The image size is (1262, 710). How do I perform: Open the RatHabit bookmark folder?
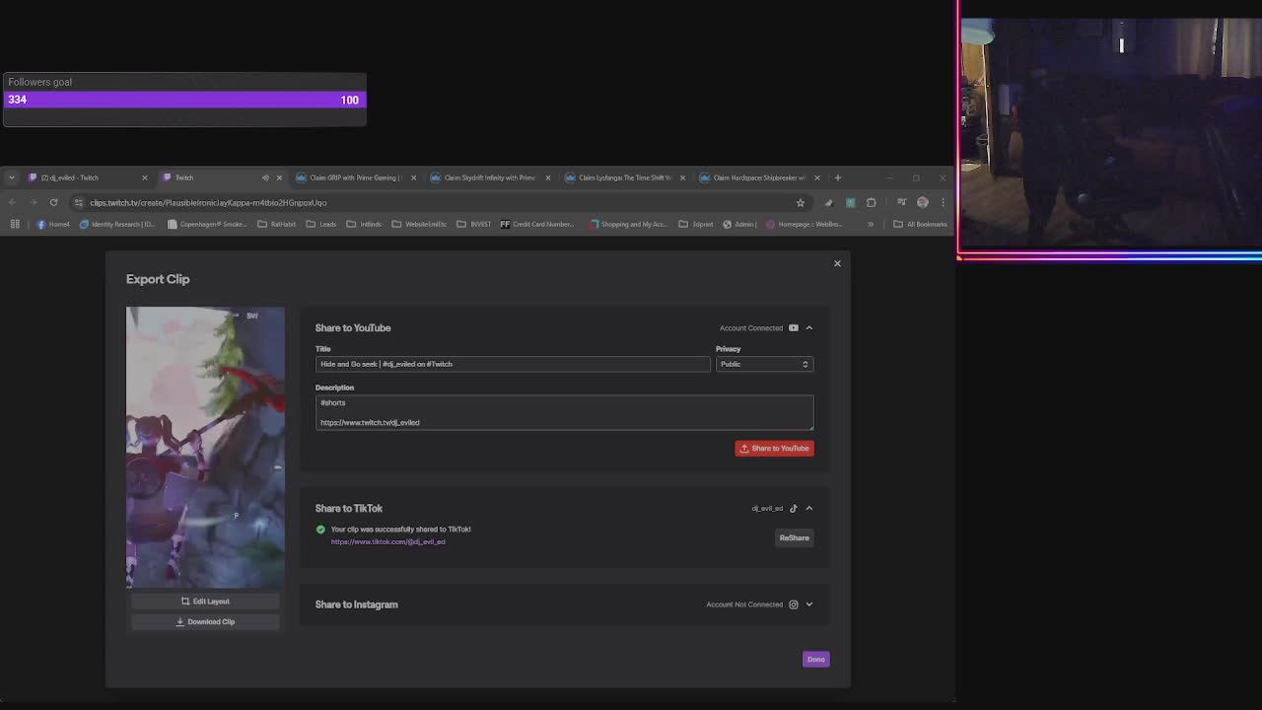[x=277, y=224]
